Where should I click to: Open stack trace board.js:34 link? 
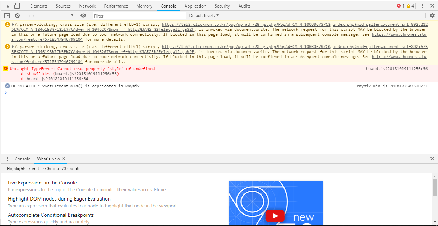pyautogui.click(x=57, y=79)
